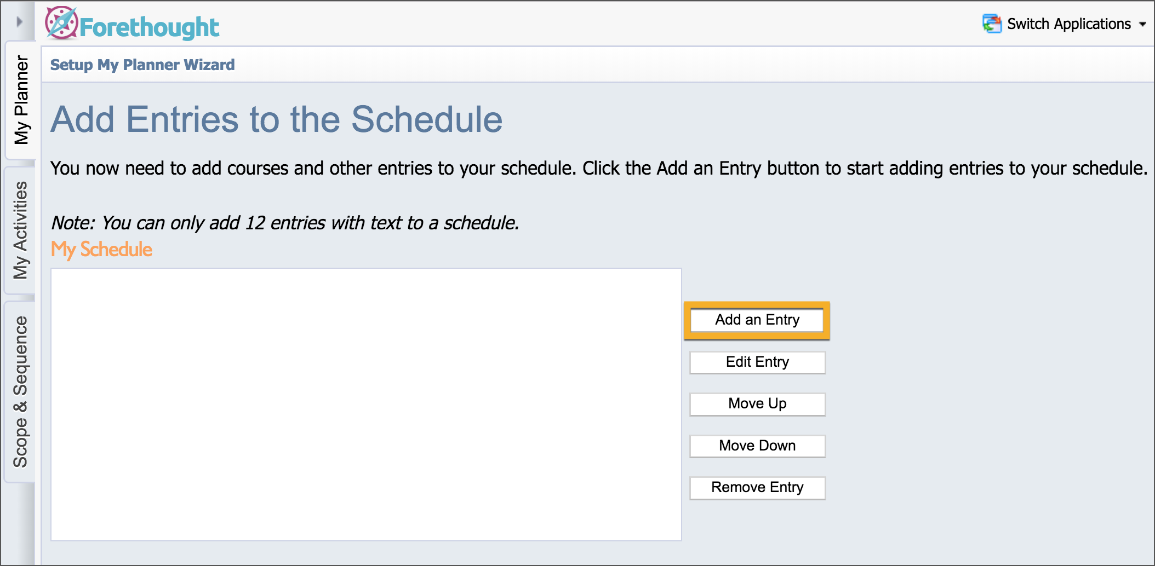Click the instruction paragraph about adding courses
1155x566 pixels.
[x=598, y=168]
